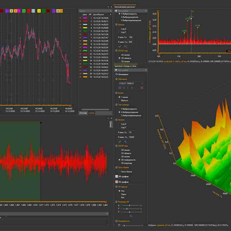This screenshot has height=231, width=231.
Task: Select the Мульти channel radio button
Action: [x=120, y=100]
